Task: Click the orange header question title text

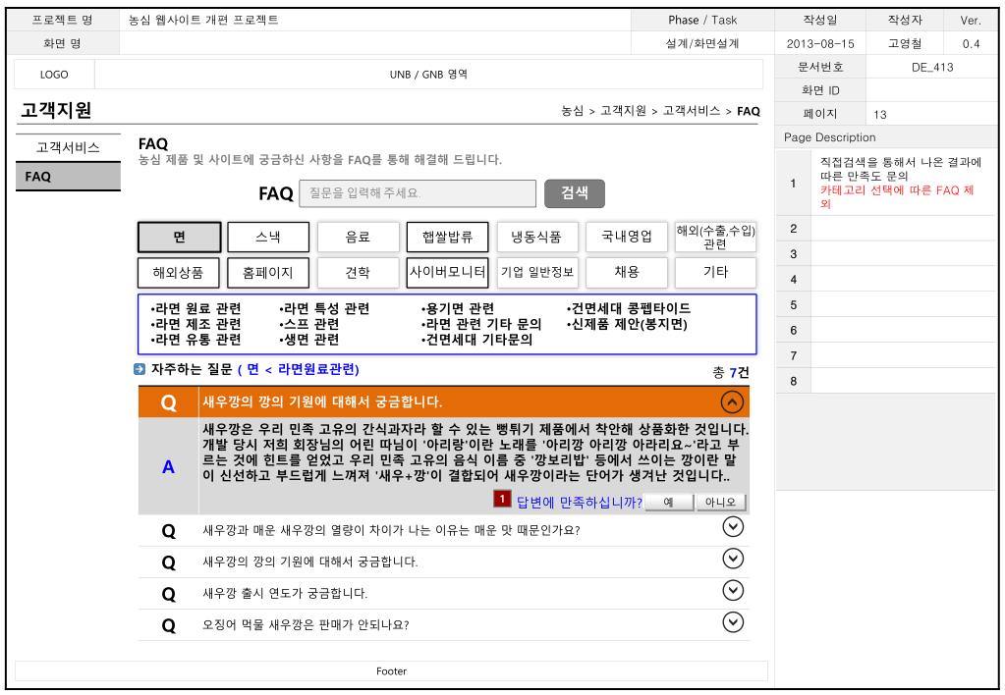Action: (322, 402)
